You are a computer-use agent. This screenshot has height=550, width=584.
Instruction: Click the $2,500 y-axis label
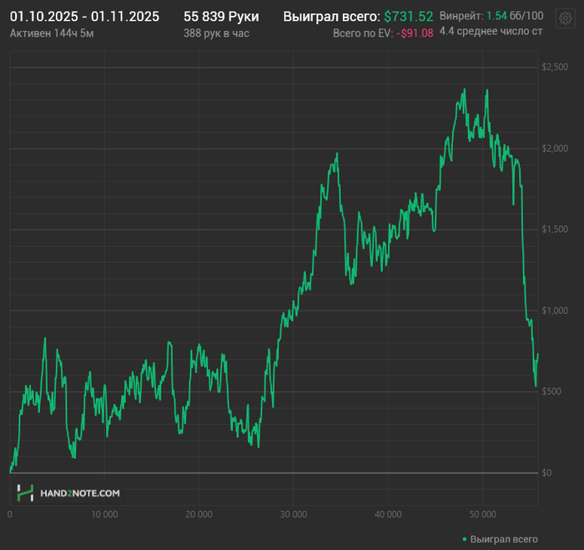tap(555, 67)
